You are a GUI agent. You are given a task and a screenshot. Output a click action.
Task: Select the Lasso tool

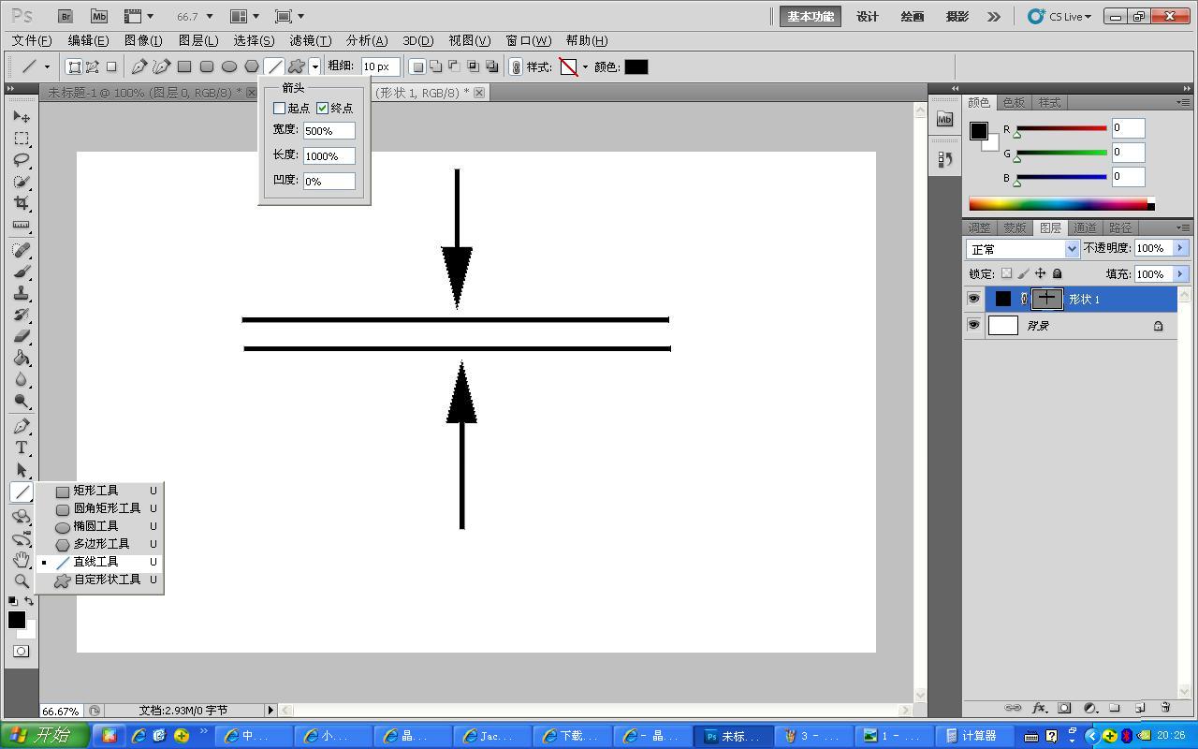pos(22,160)
